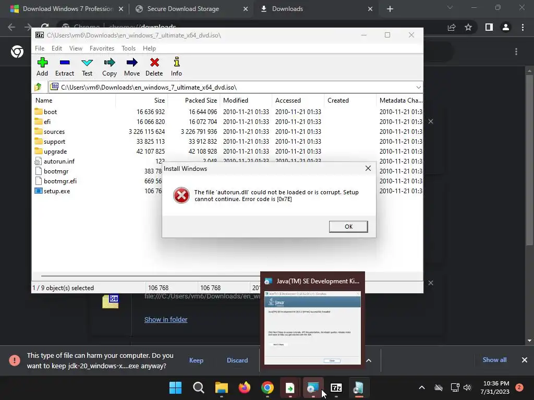Expand the 7-Zip address path dropdown
Screen dimensions: 534x400
coord(419,87)
